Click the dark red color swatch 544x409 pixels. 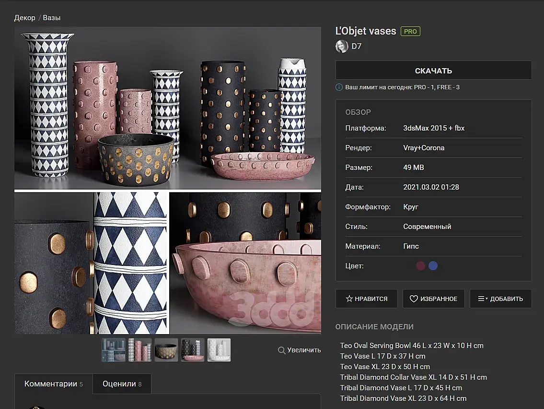[x=420, y=266]
